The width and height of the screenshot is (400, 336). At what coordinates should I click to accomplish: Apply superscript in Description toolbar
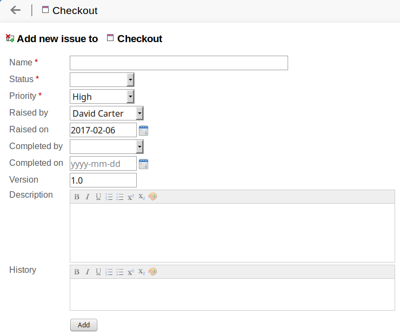click(x=131, y=197)
